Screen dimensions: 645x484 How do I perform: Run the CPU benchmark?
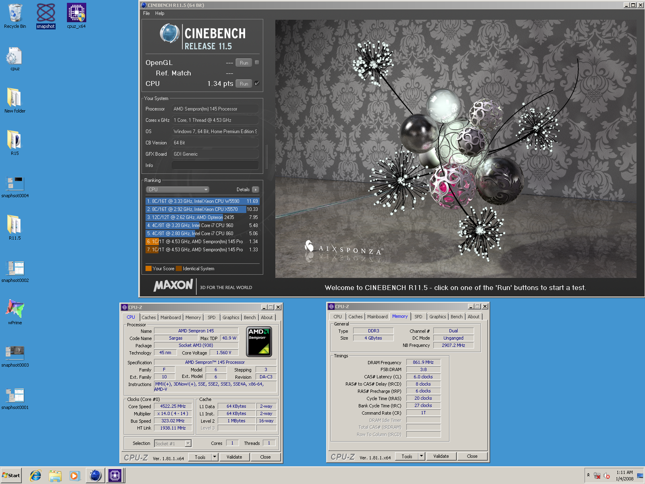coord(244,83)
